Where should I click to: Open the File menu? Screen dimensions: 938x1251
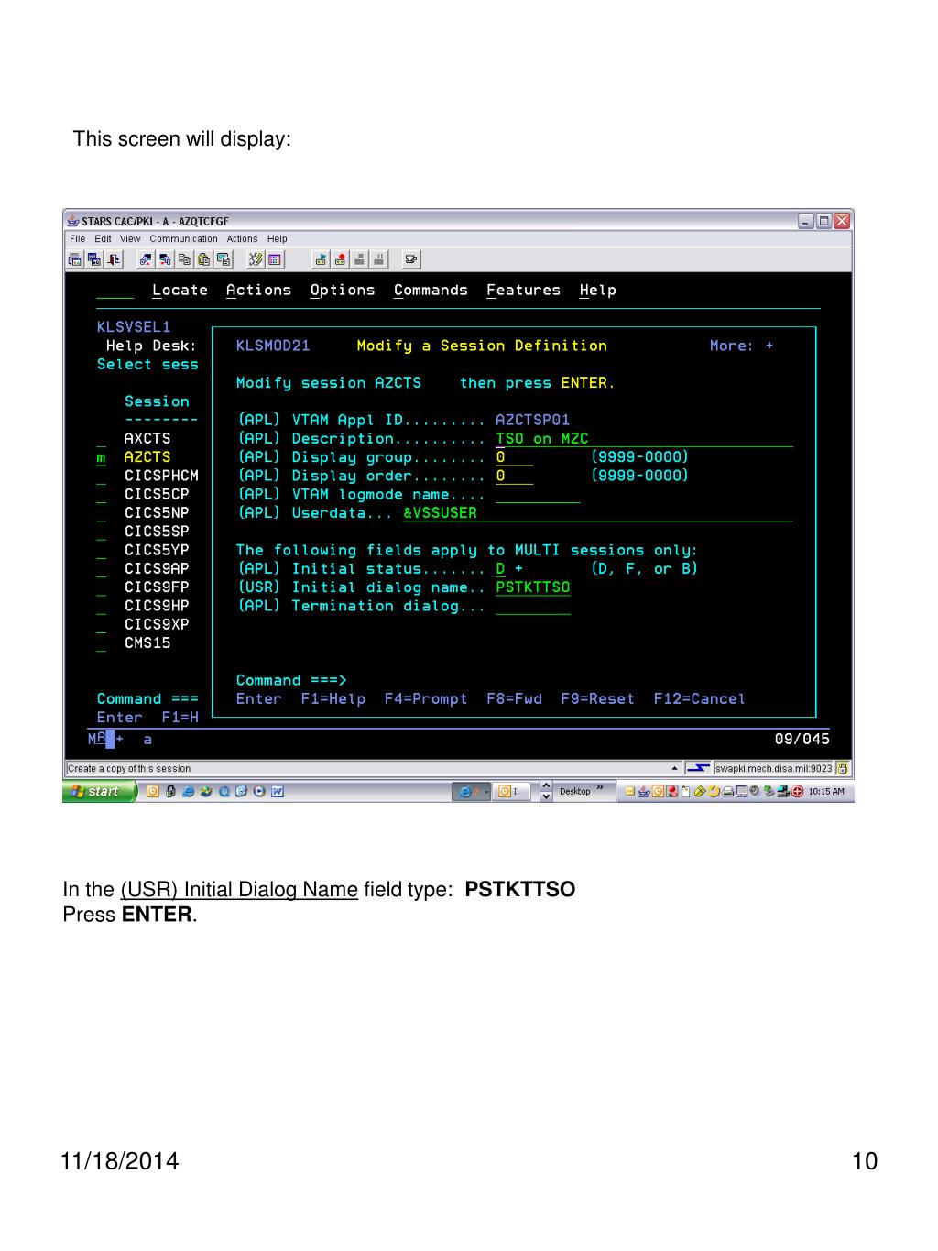[78, 239]
